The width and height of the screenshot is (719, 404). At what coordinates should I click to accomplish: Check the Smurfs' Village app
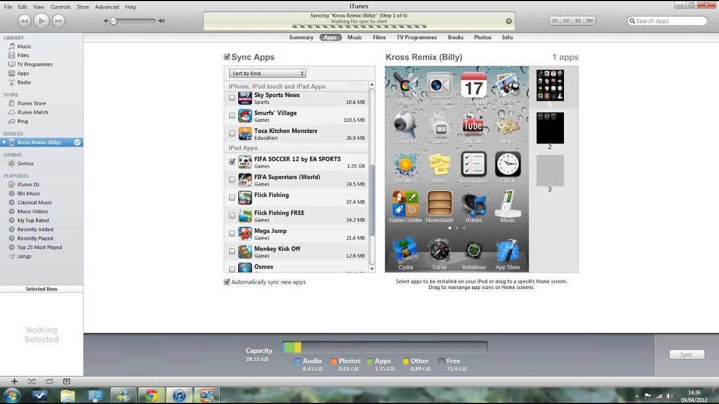pyautogui.click(x=232, y=116)
